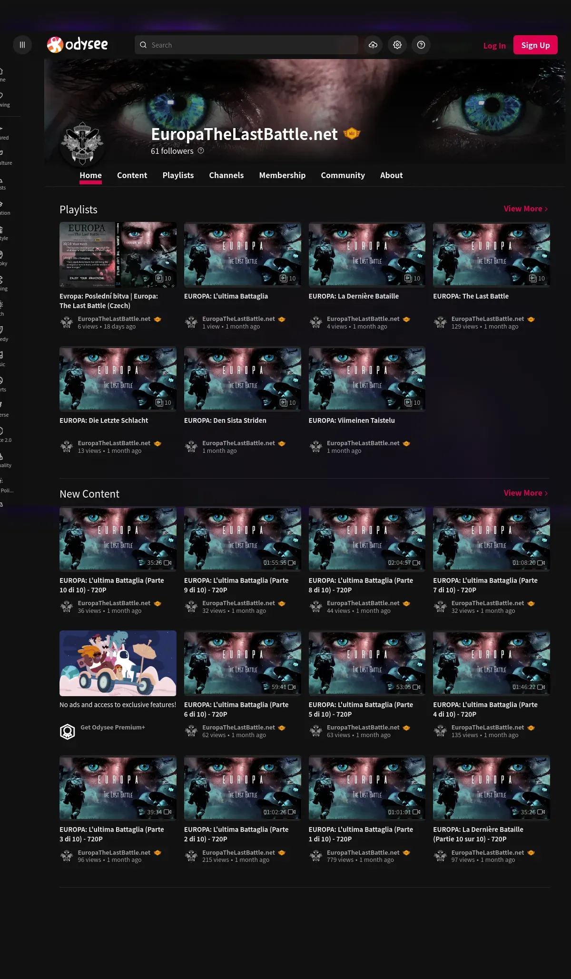571x979 pixels.
Task: Open the help question mark icon
Action: pyautogui.click(x=421, y=45)
